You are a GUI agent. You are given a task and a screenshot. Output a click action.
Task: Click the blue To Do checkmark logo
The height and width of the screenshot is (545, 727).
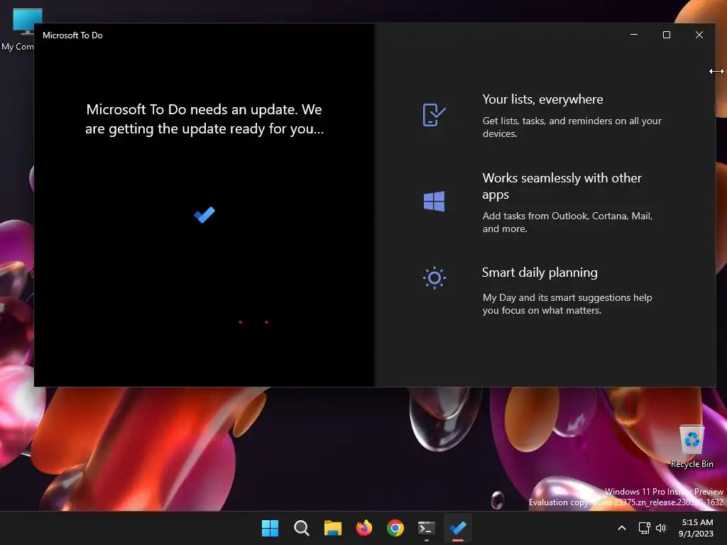click(x=204, y=214)
